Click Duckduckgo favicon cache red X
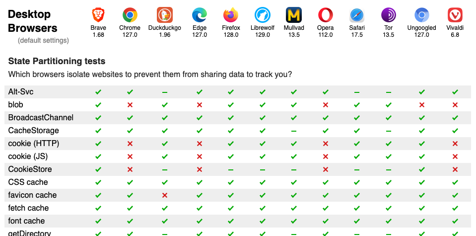Screen dimensions: 476x236 (164, 195)
